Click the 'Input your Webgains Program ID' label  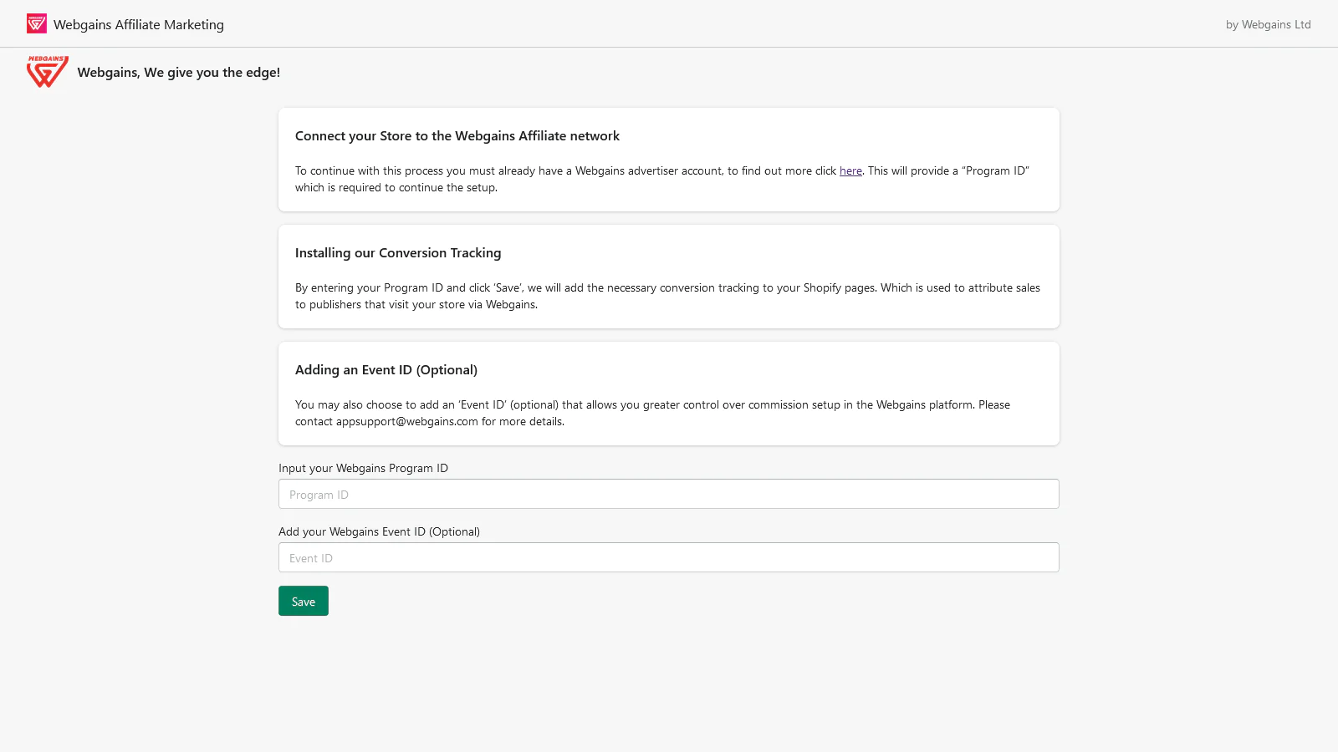(x=363, y=468)
